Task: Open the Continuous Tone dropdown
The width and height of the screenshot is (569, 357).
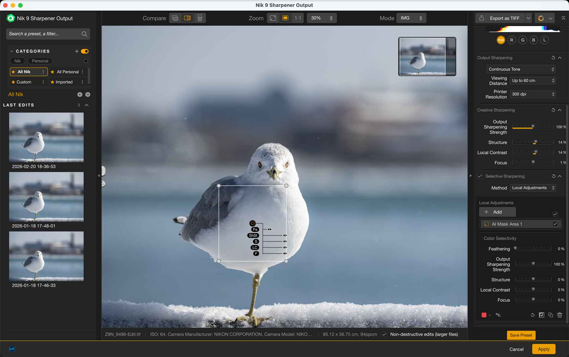Action: coord(521,69)
